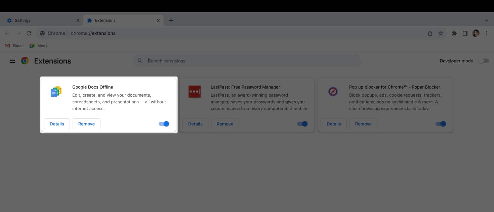
Task: Reload the current page
Action: pos(29,33)
